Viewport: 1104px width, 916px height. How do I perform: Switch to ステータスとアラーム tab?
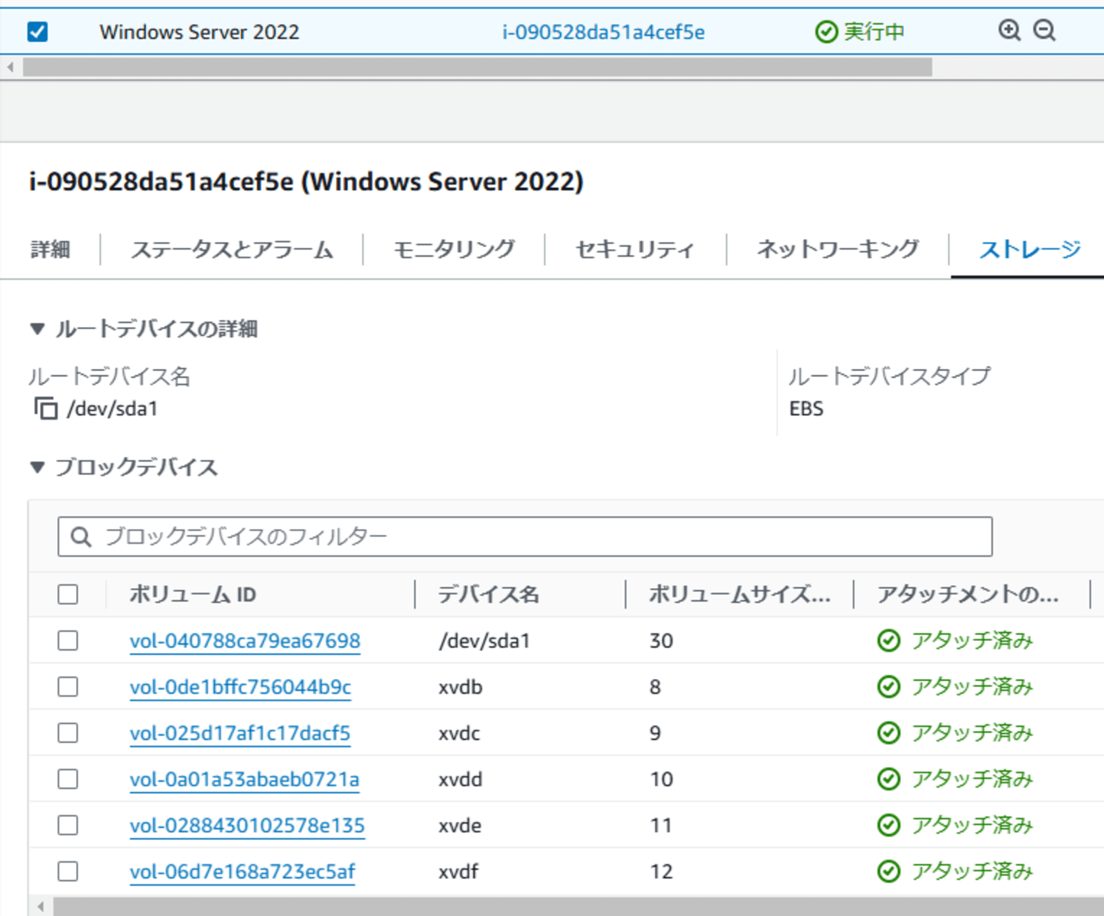click(x=232, y=249)
